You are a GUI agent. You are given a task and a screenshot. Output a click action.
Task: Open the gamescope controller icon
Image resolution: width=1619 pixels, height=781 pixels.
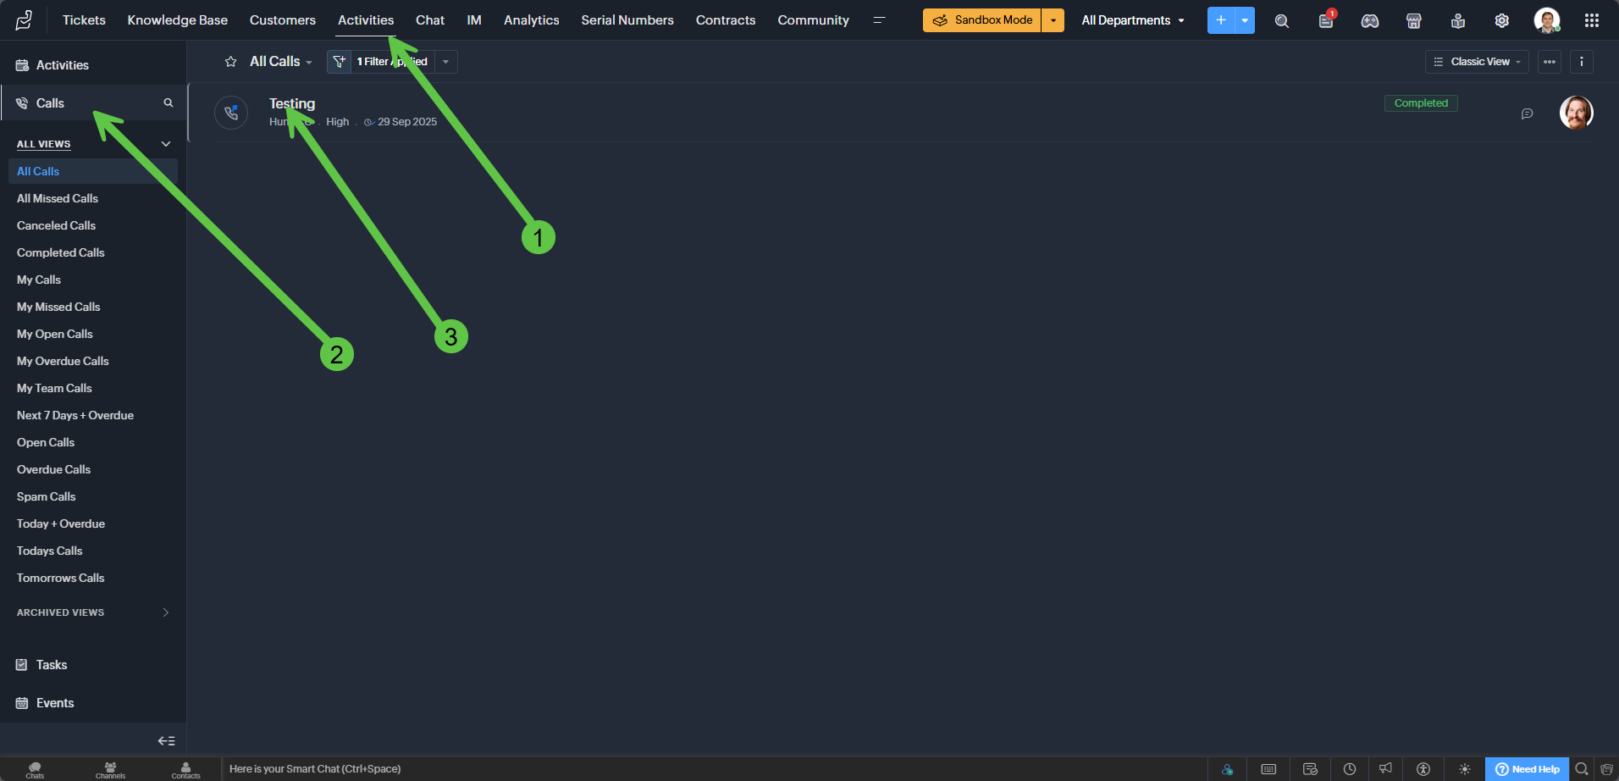[1369, 21]
